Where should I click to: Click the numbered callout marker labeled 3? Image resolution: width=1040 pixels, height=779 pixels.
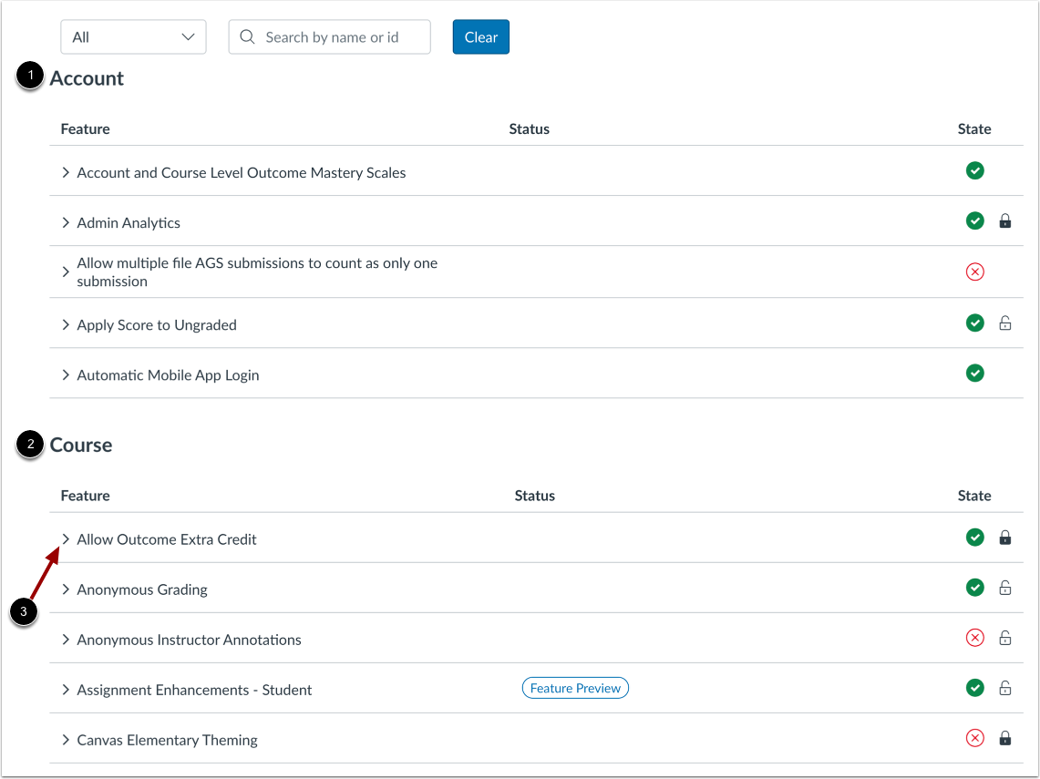tap(25, 612)
